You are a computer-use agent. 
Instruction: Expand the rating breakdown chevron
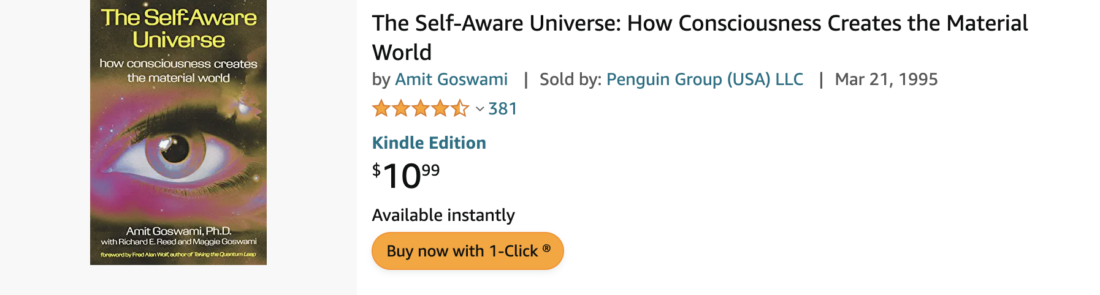pos(479,110)
